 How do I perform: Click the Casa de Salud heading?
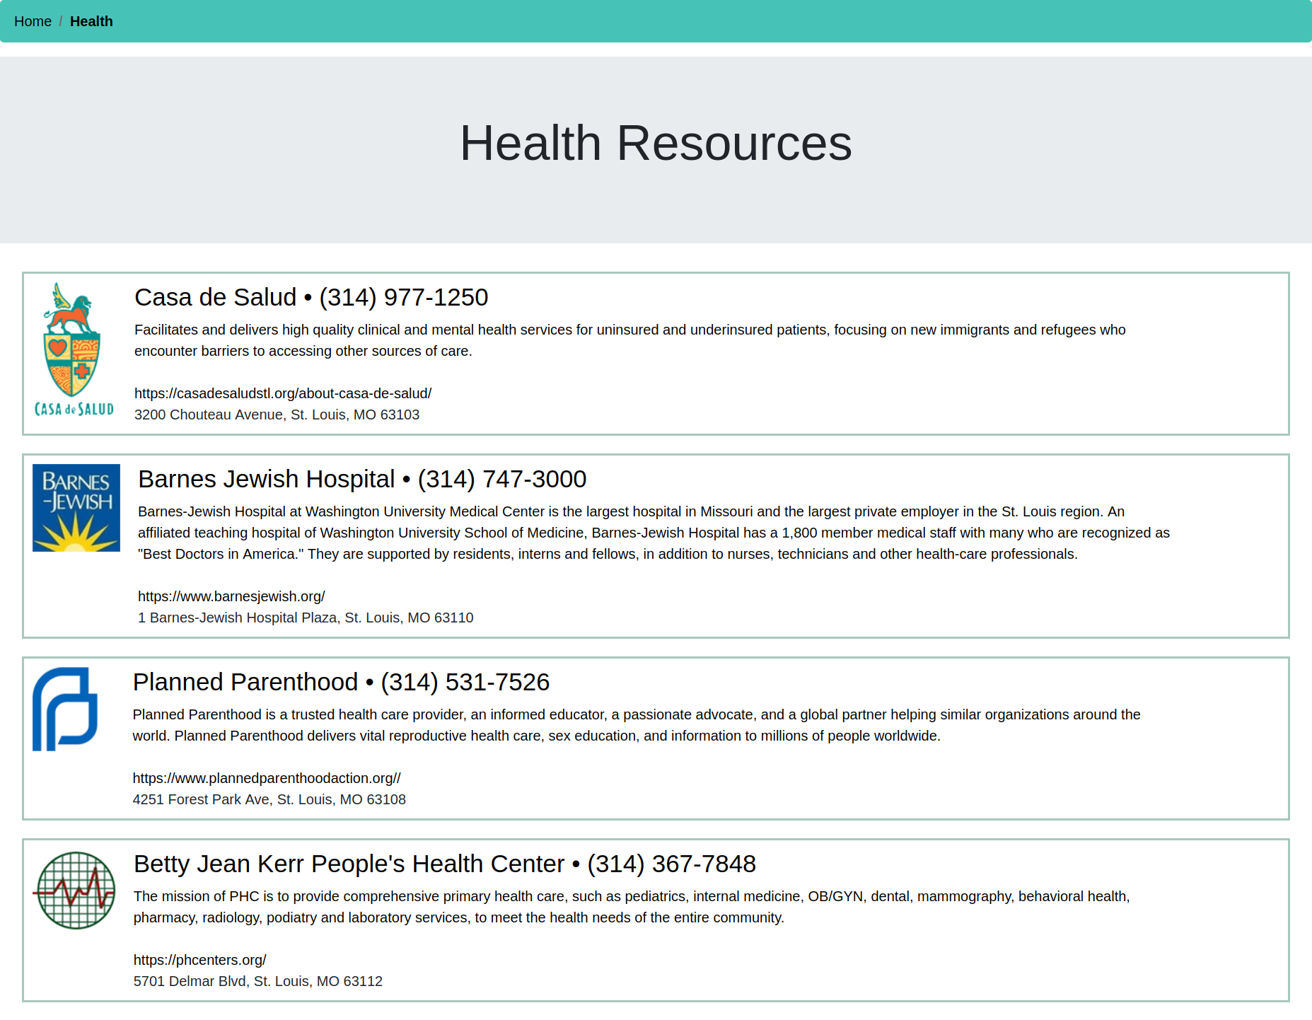click(311, 297)
